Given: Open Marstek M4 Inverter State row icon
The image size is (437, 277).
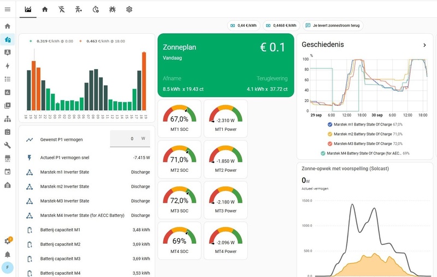Looking at the screenshot, I should click(x=29, y=215).
